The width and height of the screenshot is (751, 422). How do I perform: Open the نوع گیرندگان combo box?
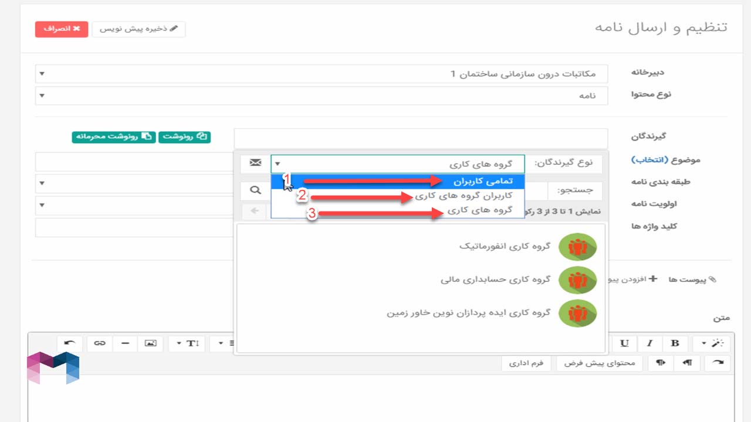coord(398,164)
